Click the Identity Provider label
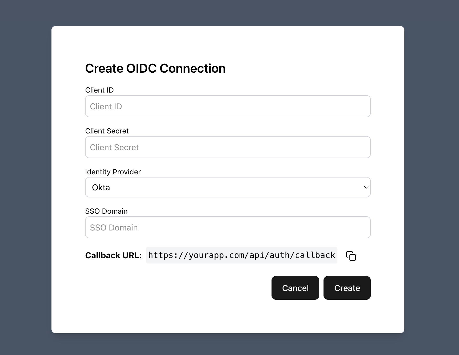The height and width of the screenshot is (355, 459). click(x=113, y=172)
